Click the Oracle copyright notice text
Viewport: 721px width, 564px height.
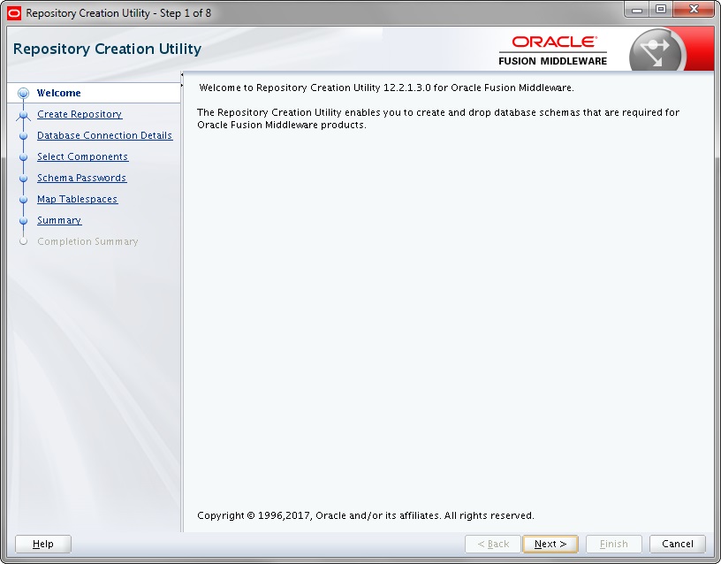click(366, 515)
